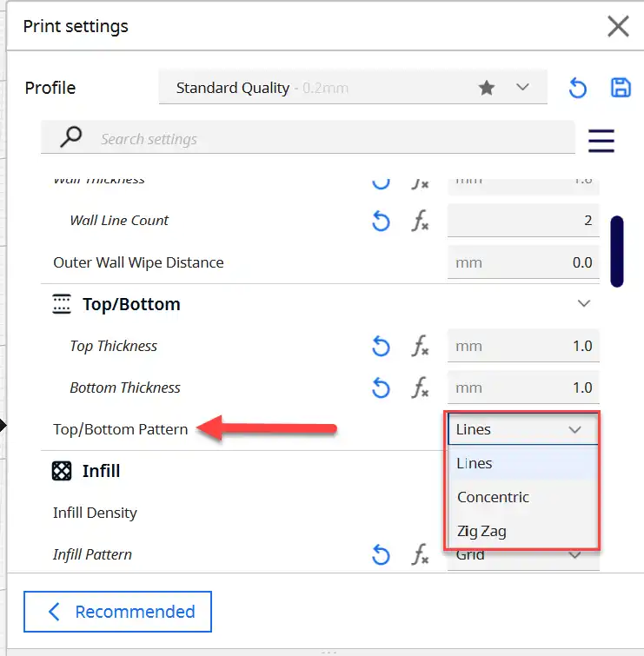Click the Top/Bottom category icon

pos(62,304)
